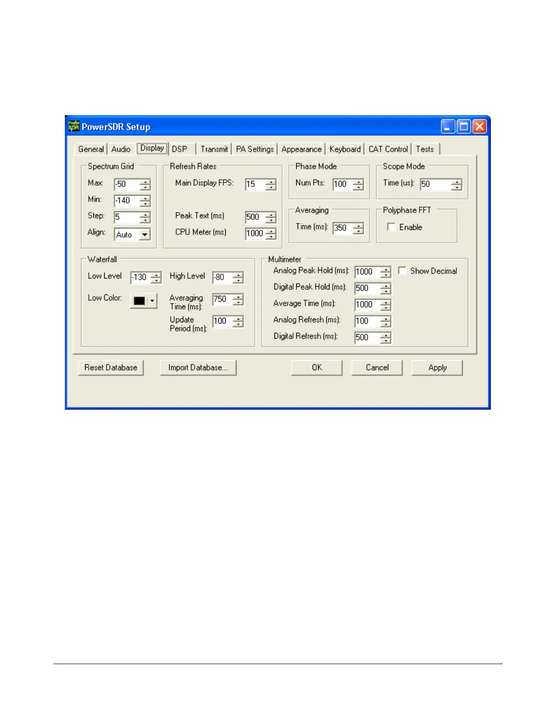The height and width of the screenshot is (721, 557).
Task: Change CPU Meter (ms) using its spinner
Action: (x=271, y=234)
